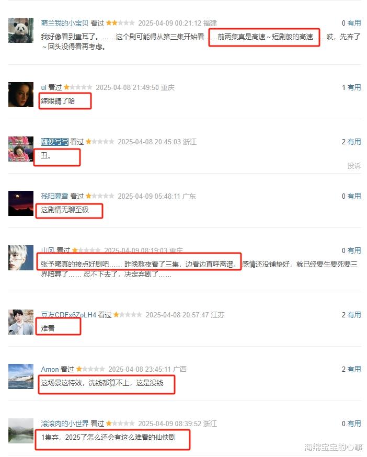Open 随便写写's avatar image
The height and width of the screenshot is (457, 367).
[21, 149]
